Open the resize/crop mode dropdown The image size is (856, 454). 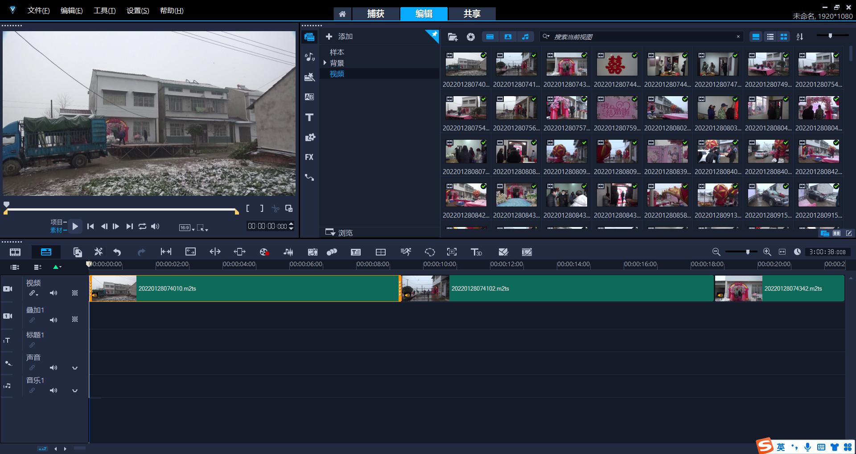202,227
